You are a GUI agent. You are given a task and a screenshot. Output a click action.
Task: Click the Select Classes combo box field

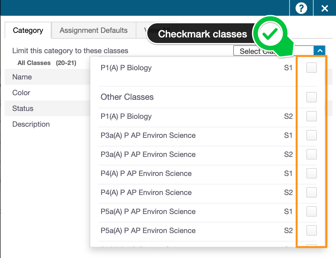click(x=273, y=51)
